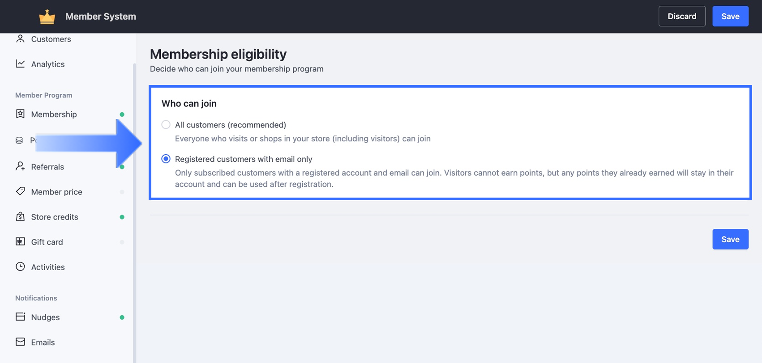The height and width of the screenshot is (363, 762).
Task: Click the Gift card icon
Action: point(20,242)
